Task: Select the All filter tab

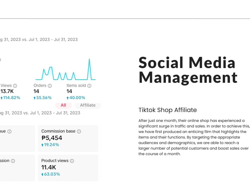Action: tap(63, 105)
